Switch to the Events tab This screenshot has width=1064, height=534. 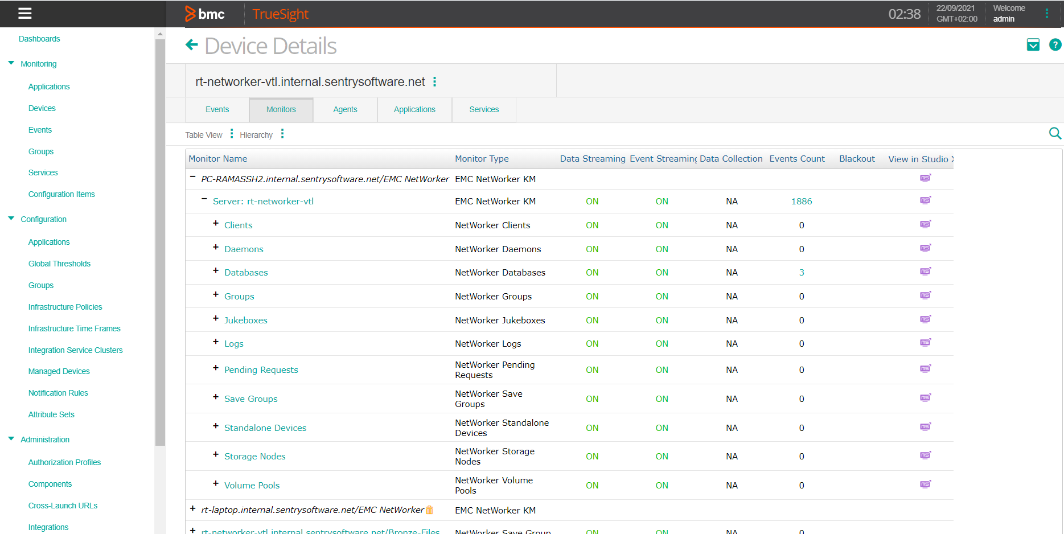(217, 109)
